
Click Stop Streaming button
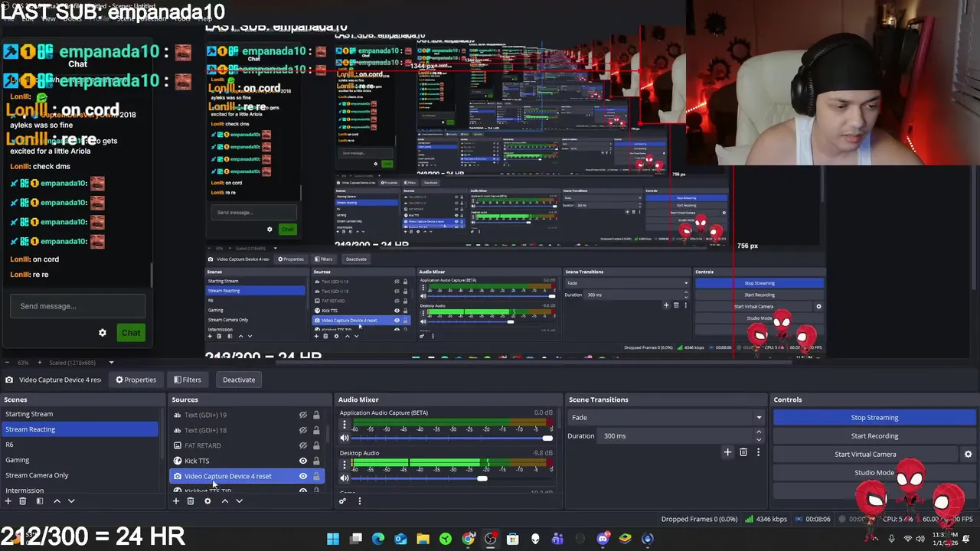874,418
